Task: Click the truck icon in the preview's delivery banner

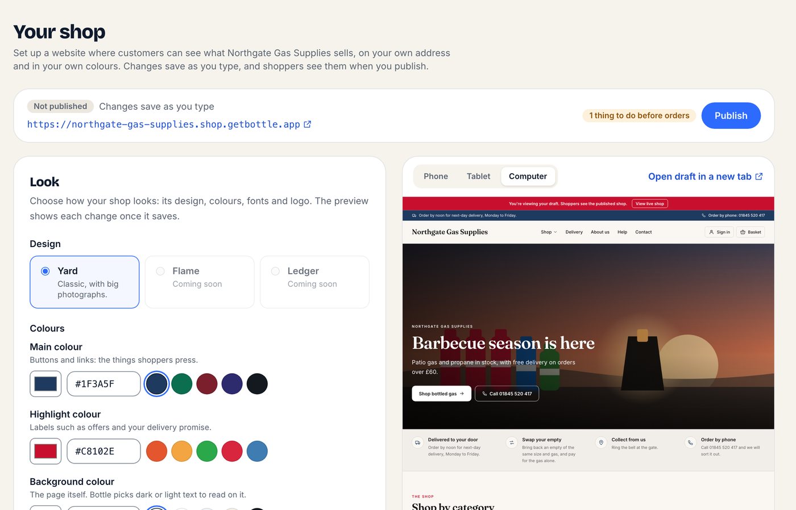Action: tap(414, 215)
